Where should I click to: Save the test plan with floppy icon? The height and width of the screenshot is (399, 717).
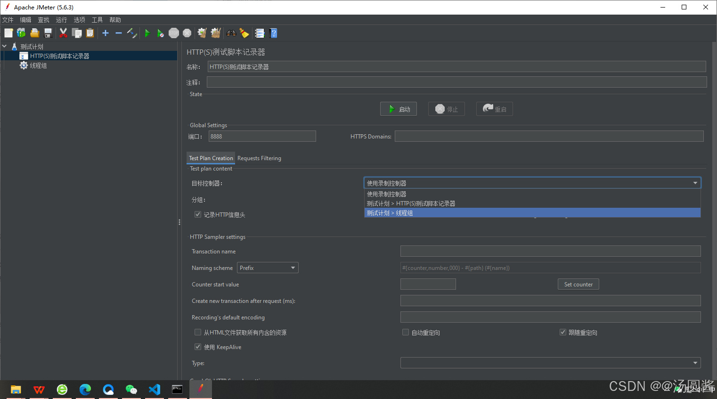tap(48, 33)
